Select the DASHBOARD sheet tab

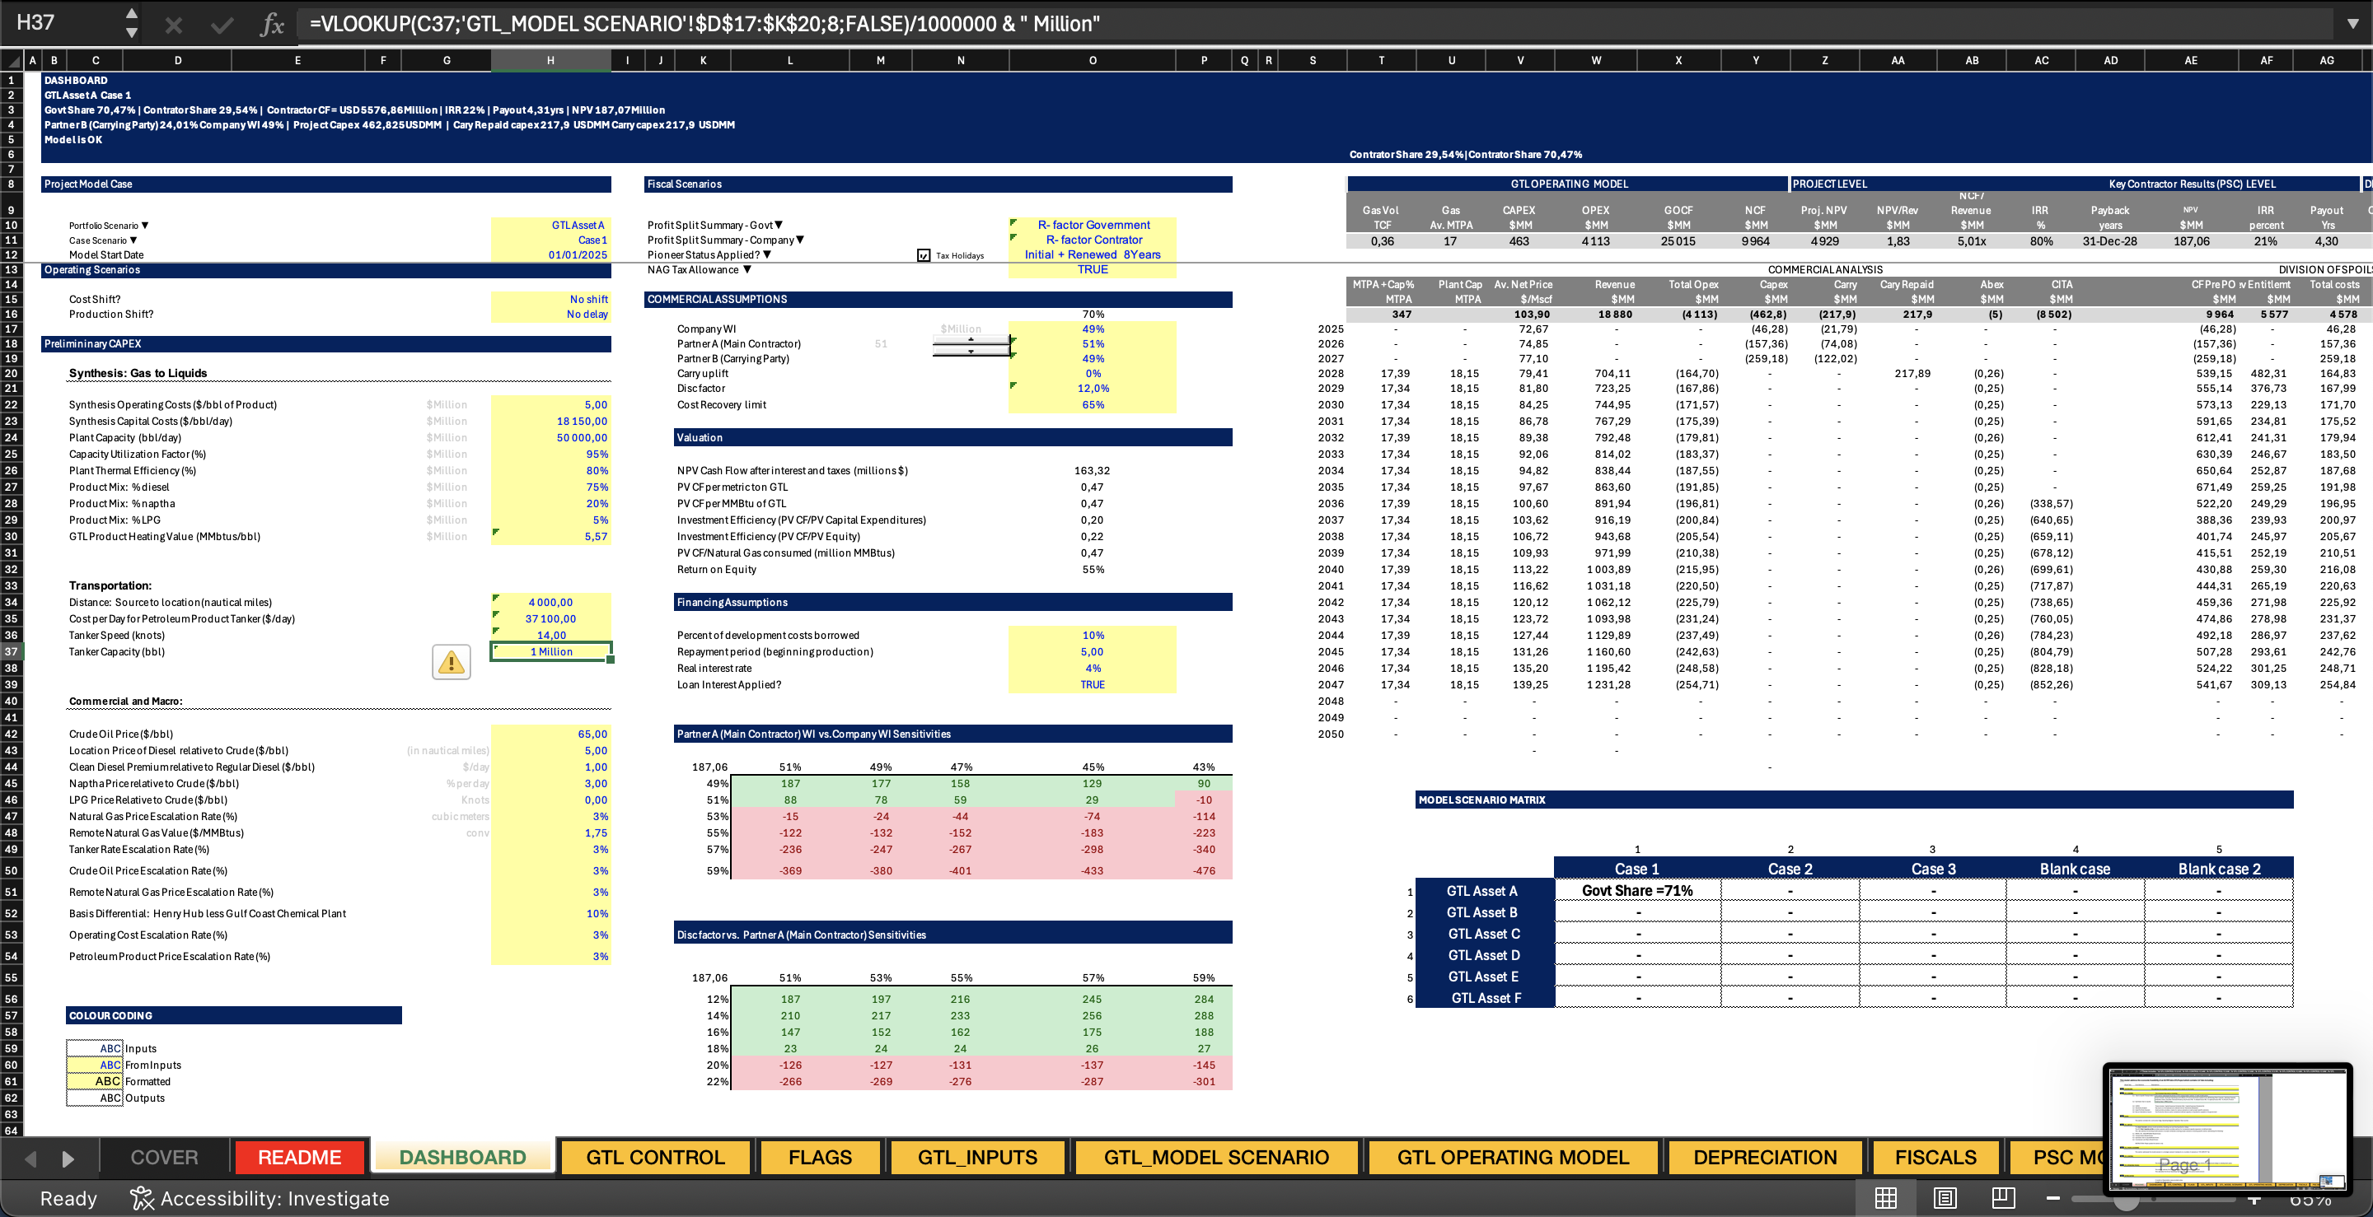462,1157
